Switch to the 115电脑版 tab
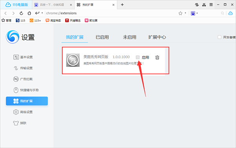 17,5
